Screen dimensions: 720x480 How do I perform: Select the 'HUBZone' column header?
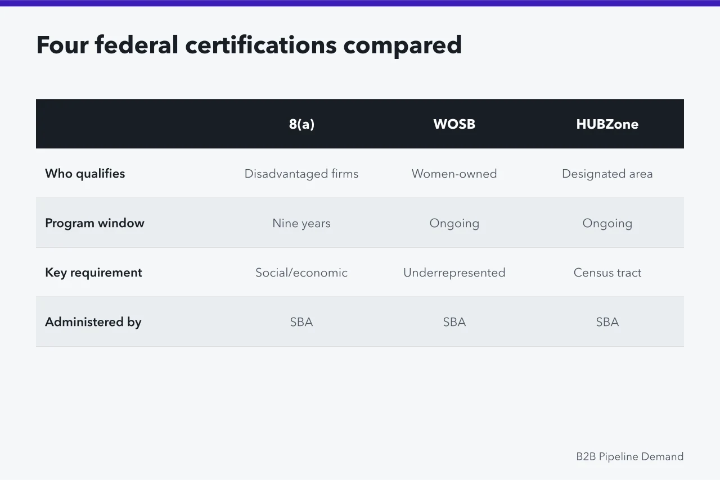(x=607, y=124)
